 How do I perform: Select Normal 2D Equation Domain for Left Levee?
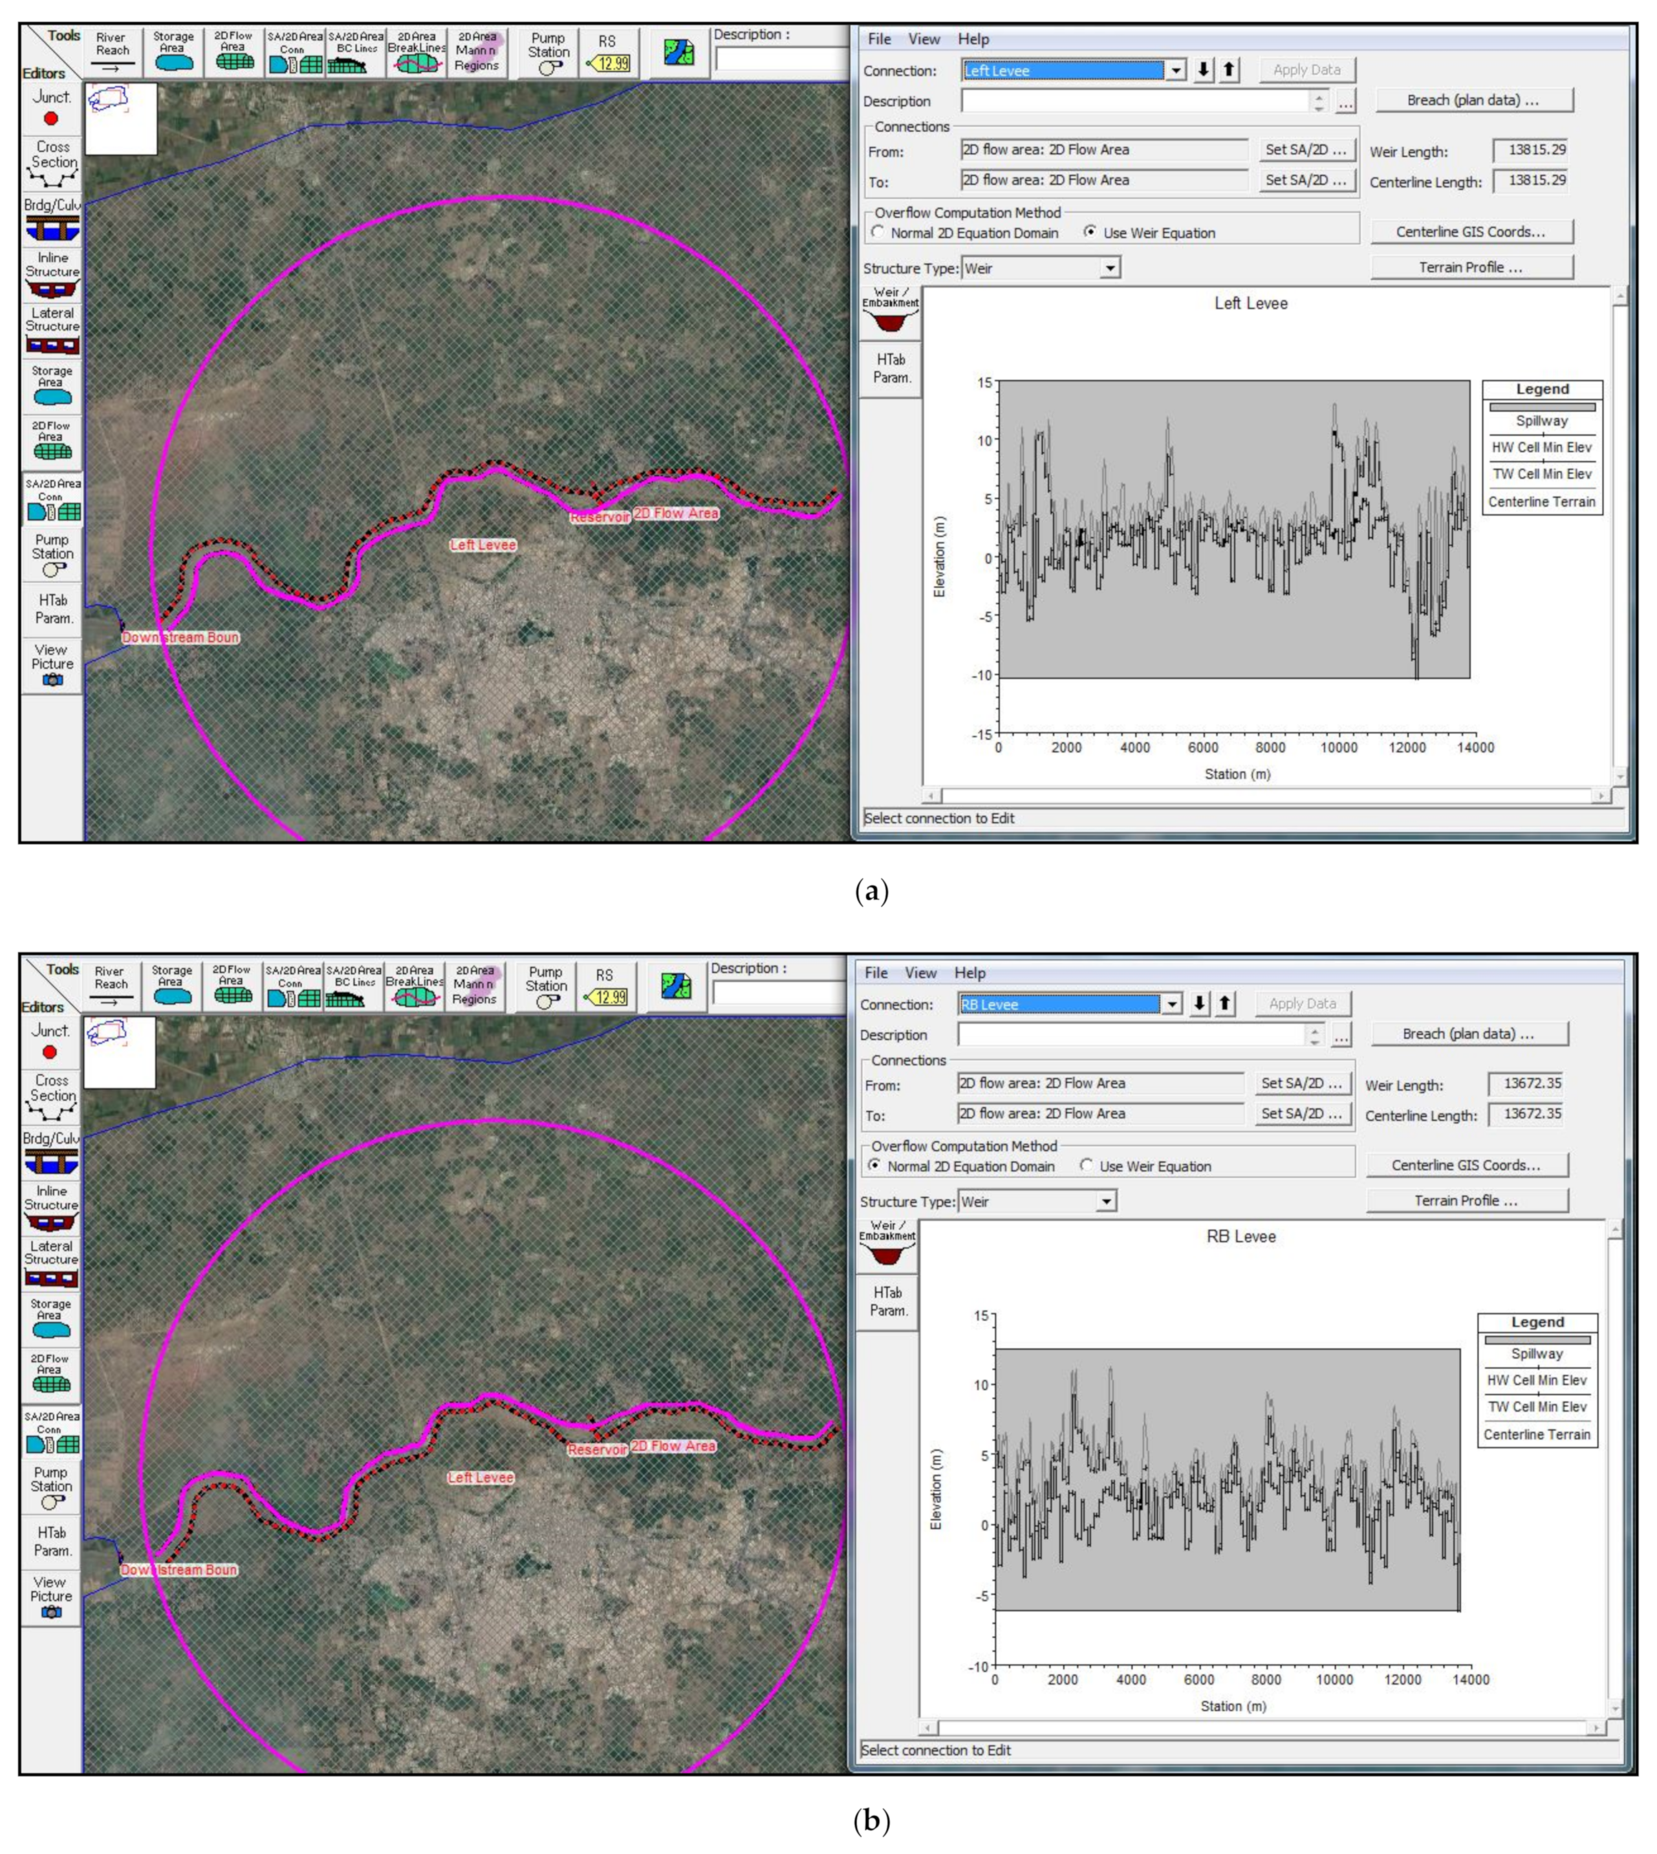pos(878,232)
